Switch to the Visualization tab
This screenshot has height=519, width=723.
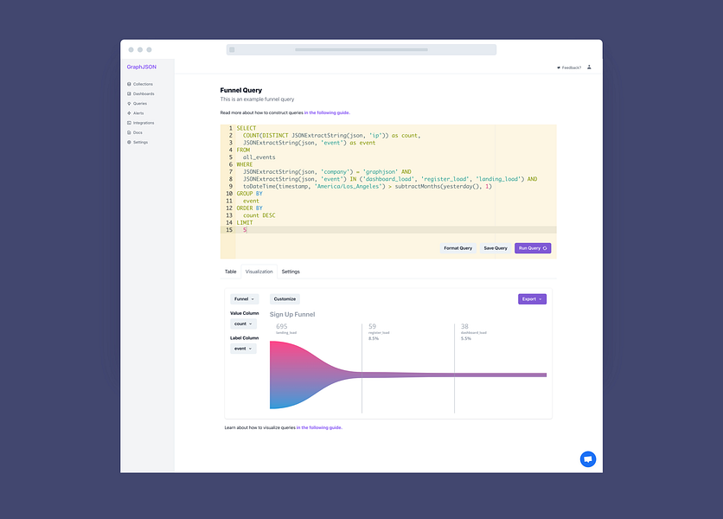tap(259, 271)
